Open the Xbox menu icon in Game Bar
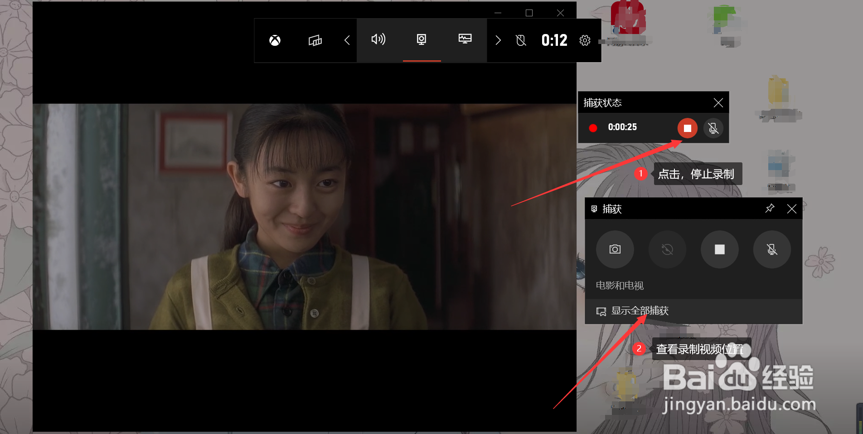 275,40
